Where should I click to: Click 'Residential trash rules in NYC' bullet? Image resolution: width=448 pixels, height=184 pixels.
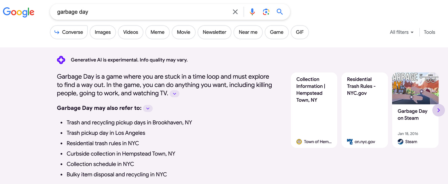tap(103, 143)
